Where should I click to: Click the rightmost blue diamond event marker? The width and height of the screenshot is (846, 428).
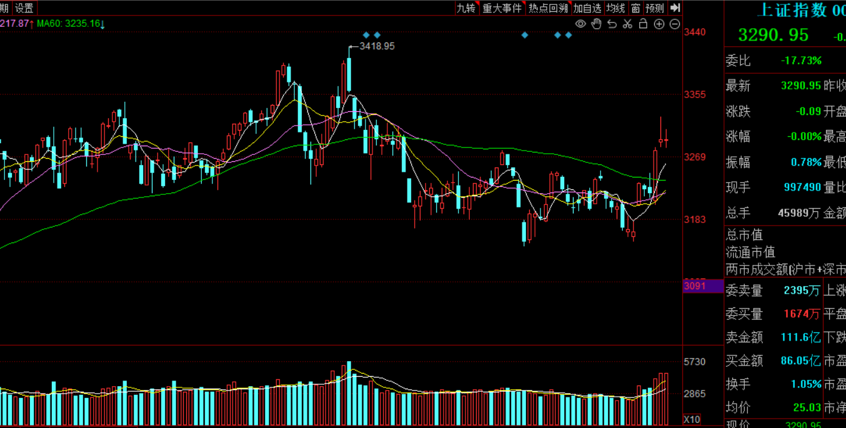pyautogui.click(x=568, y=35)
